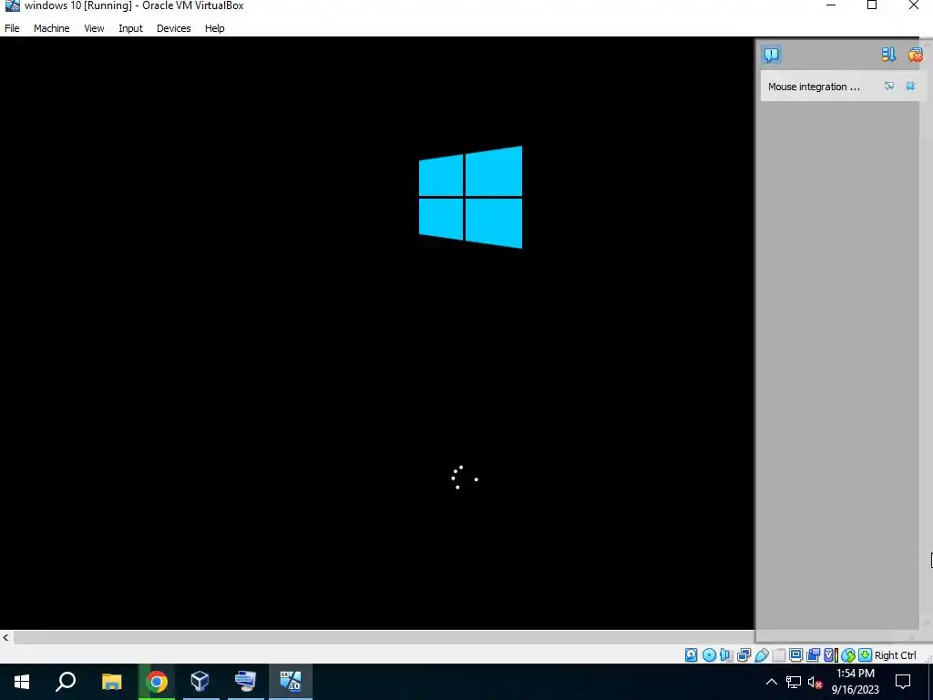Open the clock showing 1:54 PM
This screenshot has height=700, width=933.
855,682
